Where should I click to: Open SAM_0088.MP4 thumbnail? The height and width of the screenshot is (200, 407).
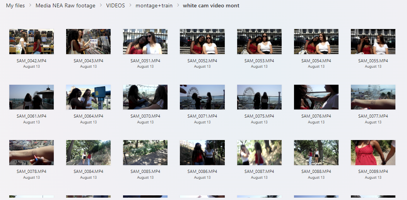(316, 152)
